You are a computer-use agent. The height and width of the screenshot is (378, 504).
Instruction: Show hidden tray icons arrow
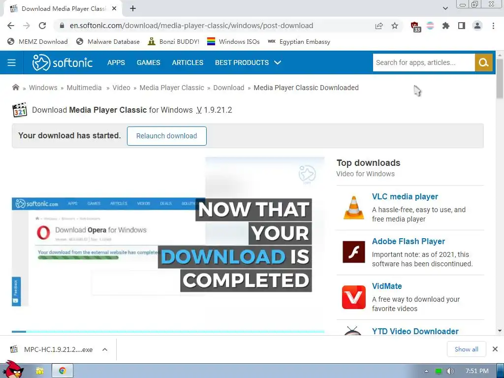click(x=426, y=371)
